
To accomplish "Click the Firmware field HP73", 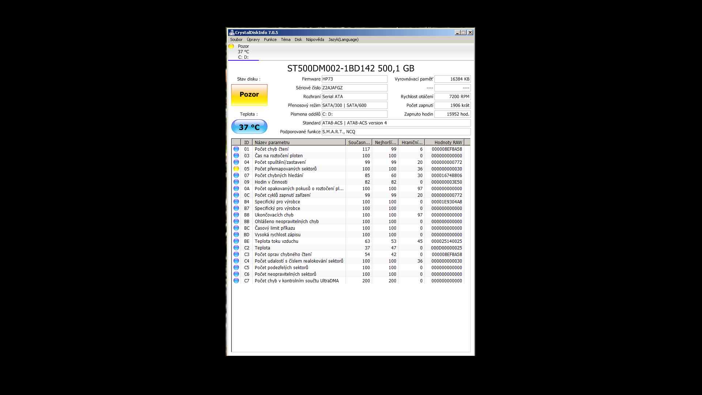I will pos(354,79).
